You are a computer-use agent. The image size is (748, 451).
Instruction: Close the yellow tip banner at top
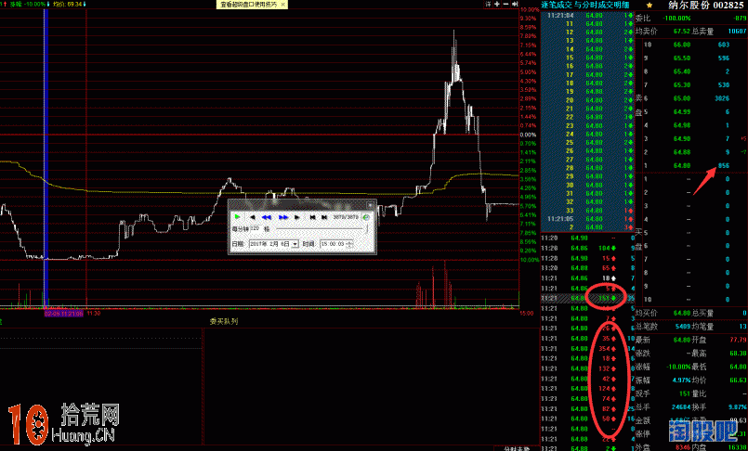pos(282,5)
